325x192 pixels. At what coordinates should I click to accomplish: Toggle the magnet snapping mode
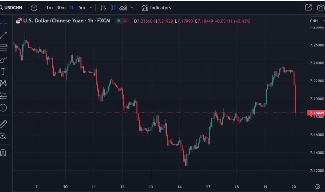(3, 152)
